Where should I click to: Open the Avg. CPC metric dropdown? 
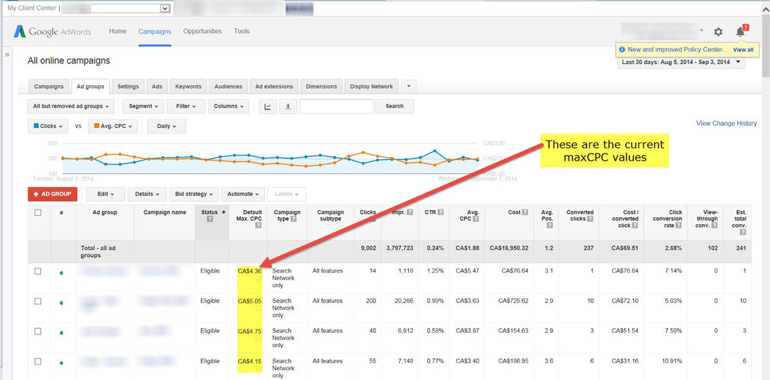click(x=114, y=126)
